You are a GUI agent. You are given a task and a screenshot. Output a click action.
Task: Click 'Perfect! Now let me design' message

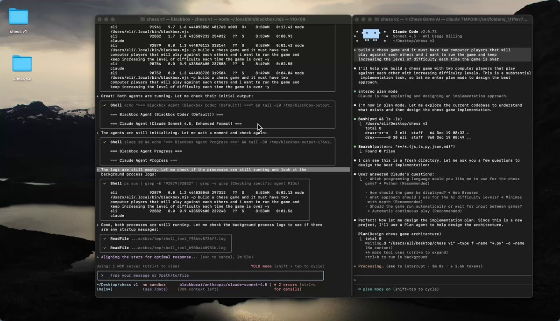[440, 222]
